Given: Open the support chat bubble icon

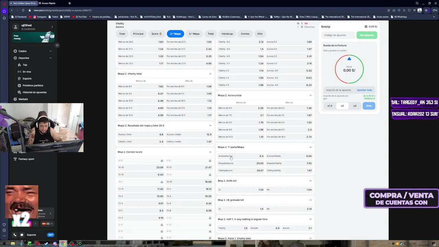Looking at the screenshot, I should coord(22,235).
